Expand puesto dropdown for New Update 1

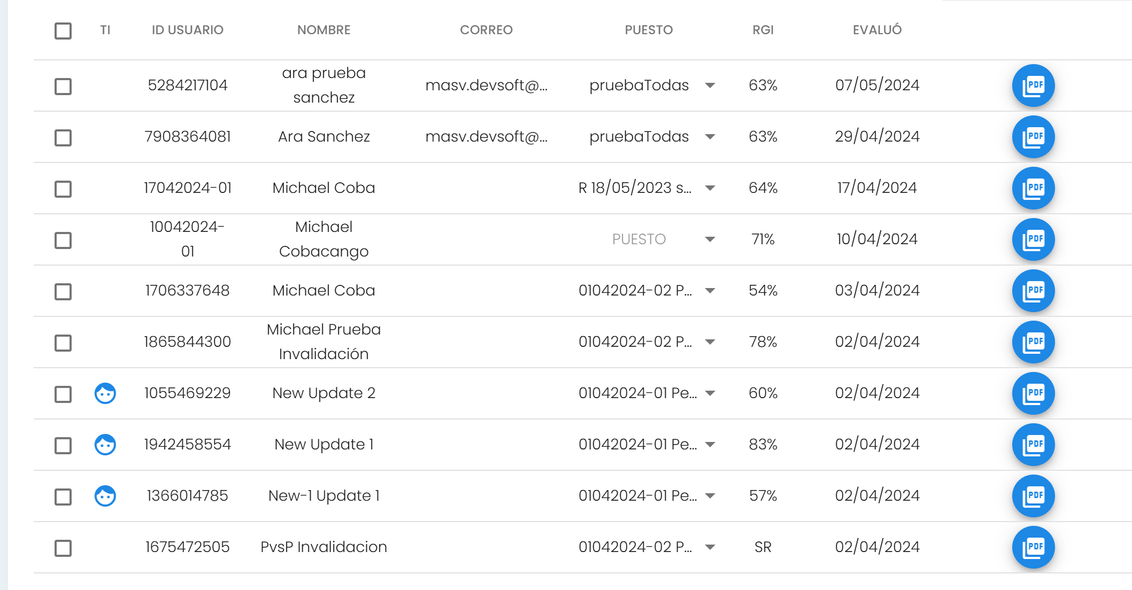coord(710,445)
